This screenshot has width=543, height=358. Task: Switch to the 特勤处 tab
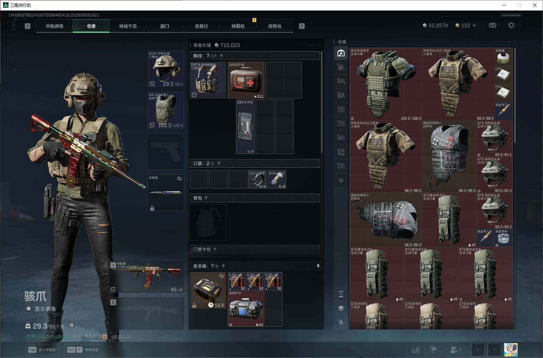(x=238, y=26)
